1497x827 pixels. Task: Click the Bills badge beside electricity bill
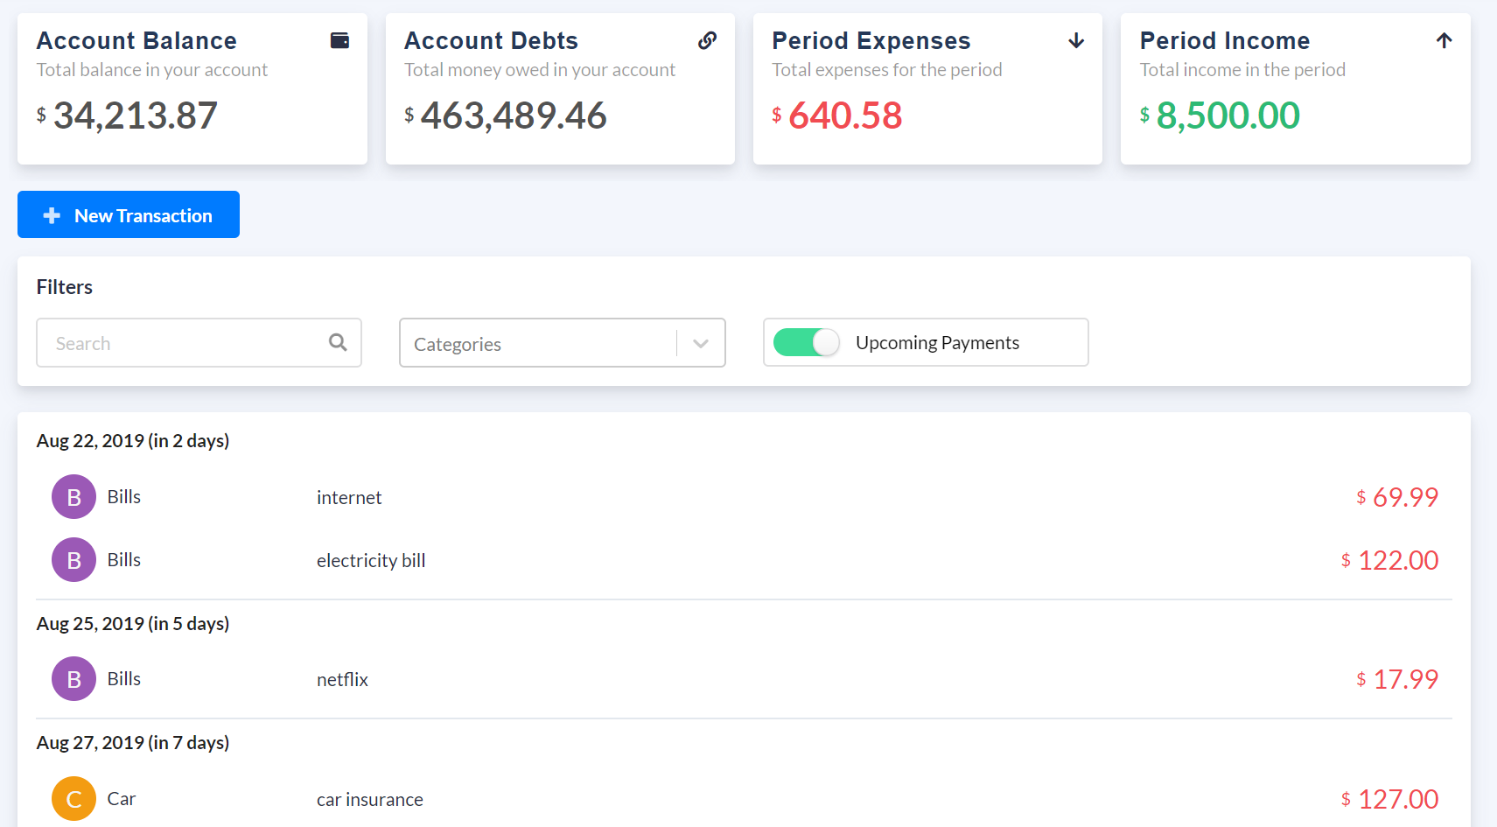point(73,559)
